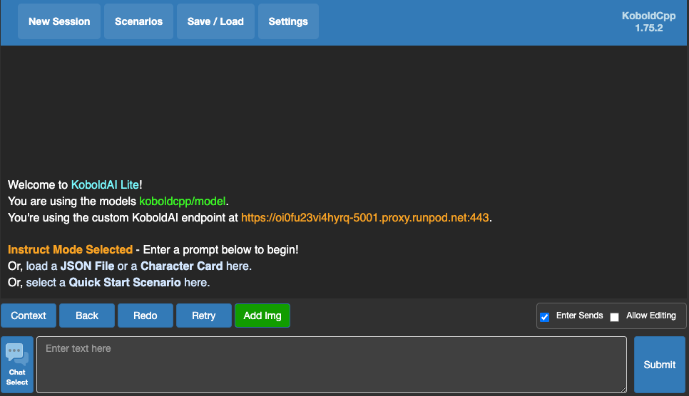689x396 pixels.
Task: Focus the 'Enter text here' input box
Action: tap(332, 365)
